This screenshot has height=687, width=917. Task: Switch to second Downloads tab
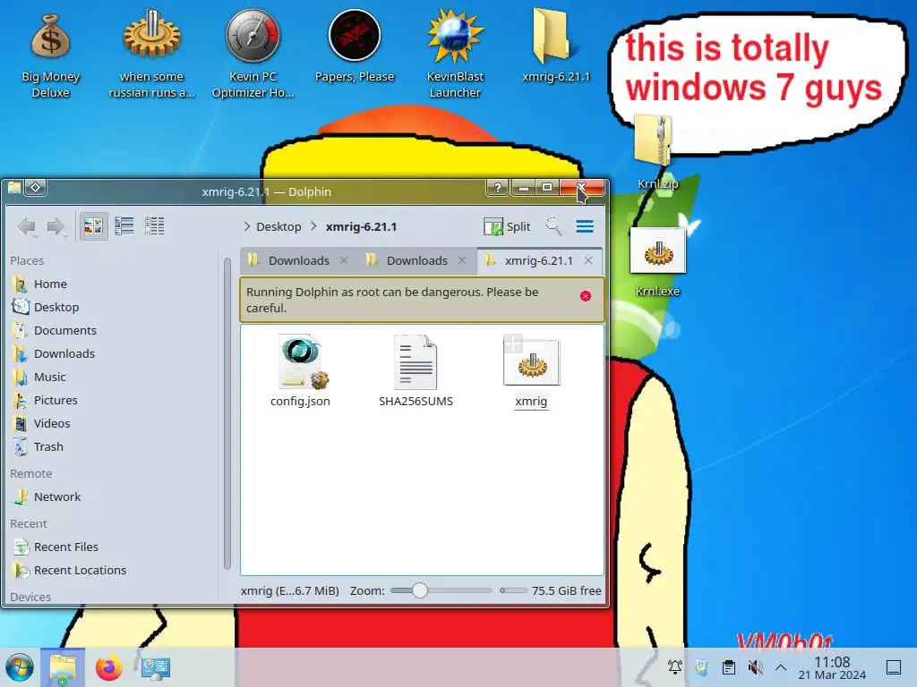click(x=416, y=260)
